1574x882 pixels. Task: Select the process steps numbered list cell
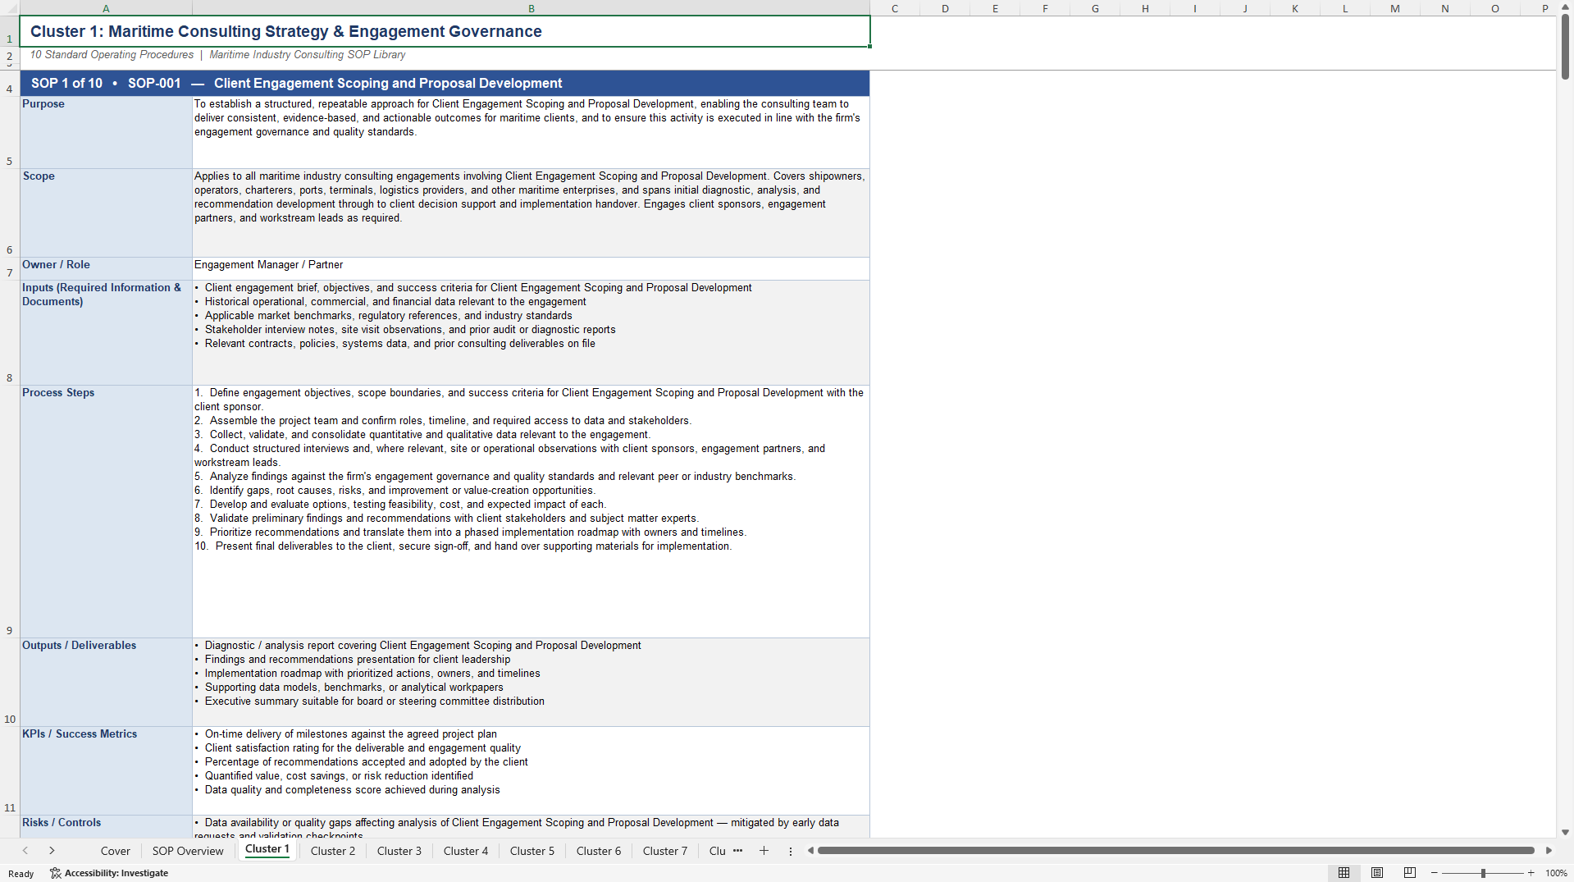coord(531,512)
